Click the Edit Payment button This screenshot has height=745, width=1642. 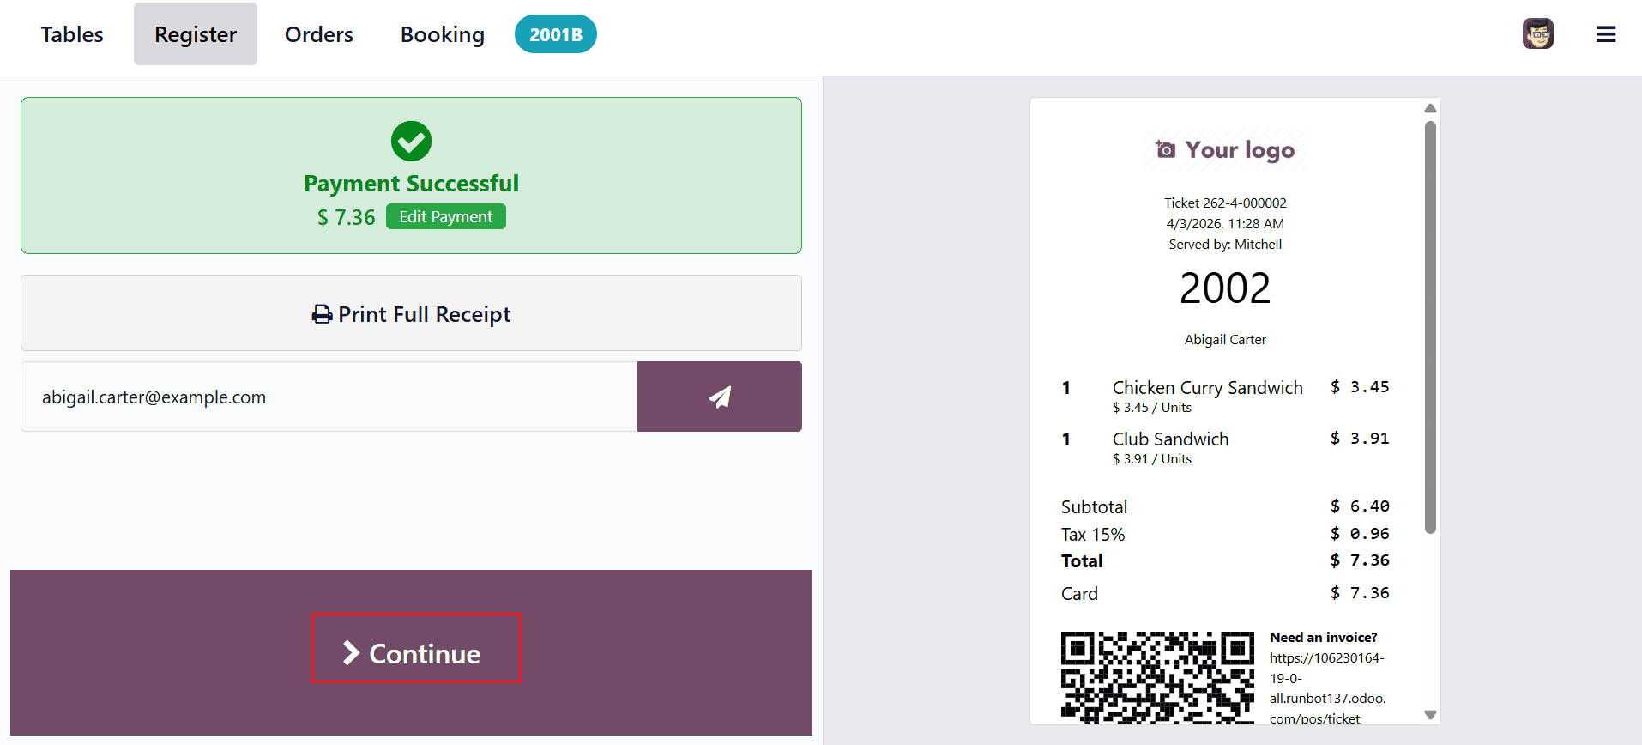(x=445, y=216)
